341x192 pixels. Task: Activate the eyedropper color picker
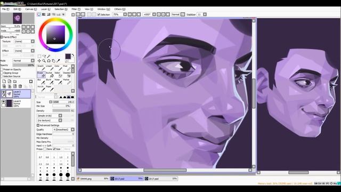[58, 61]
